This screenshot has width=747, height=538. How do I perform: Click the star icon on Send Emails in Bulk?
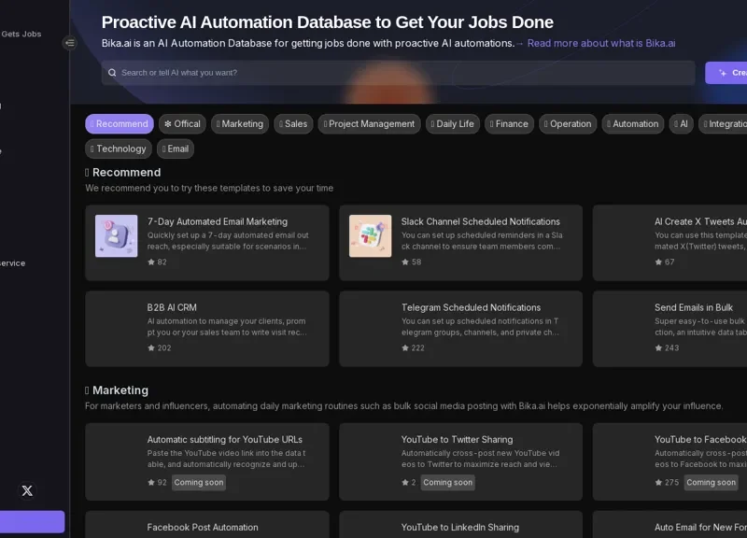pyautogui.click(x=659, y=347)
